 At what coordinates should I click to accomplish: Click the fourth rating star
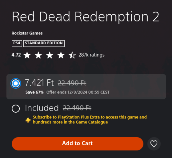pos(61,55)
